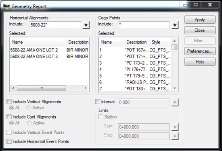The image size is (222, 151).
Task: Select Cogo point 7 "POT 180+..." row
Action: click(x=135, y=89)
